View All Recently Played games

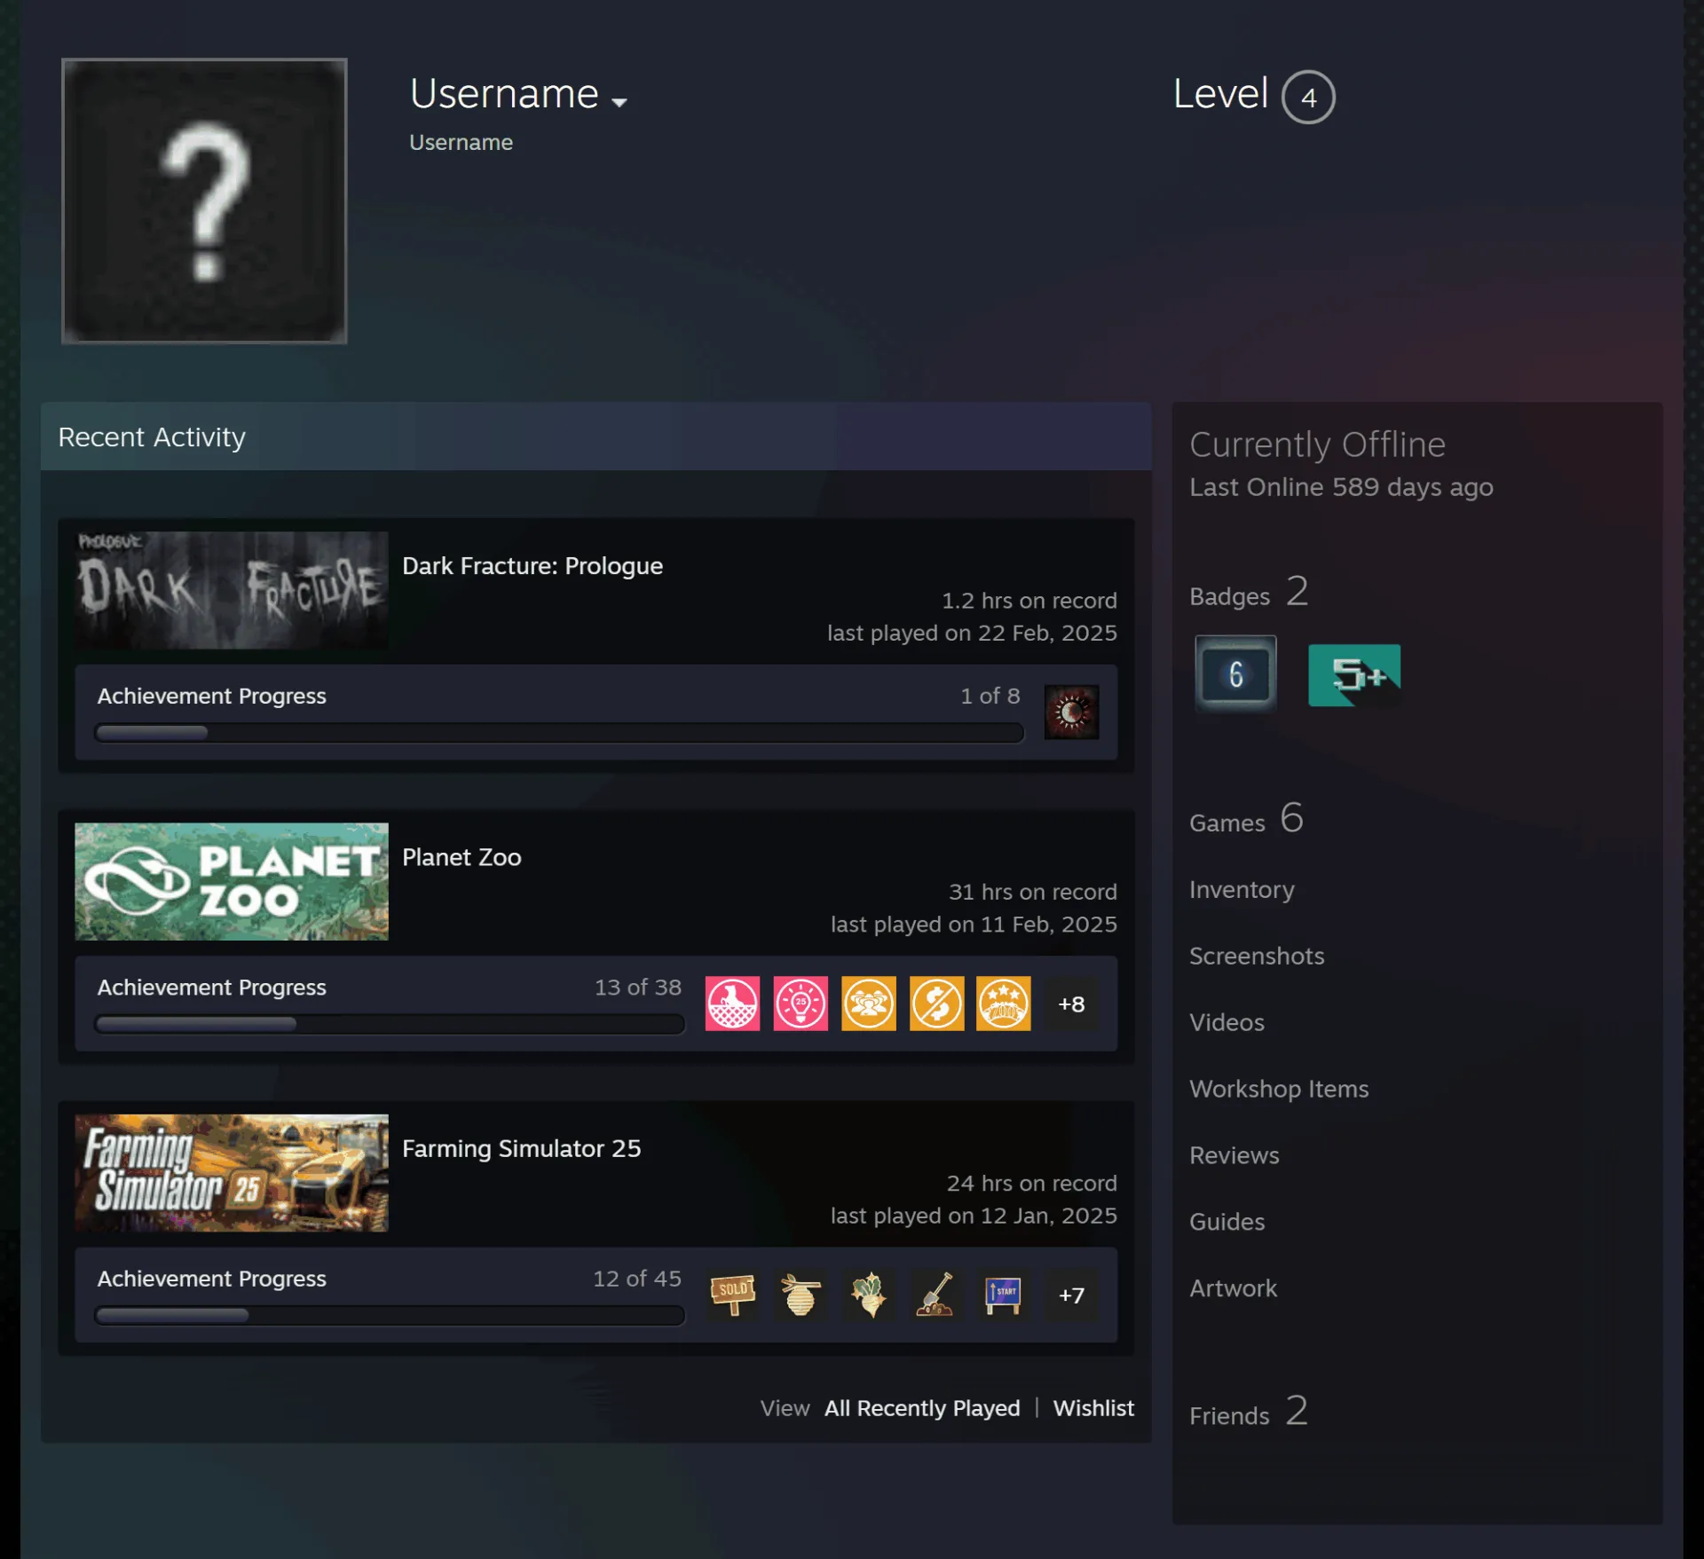[922, 1408]
